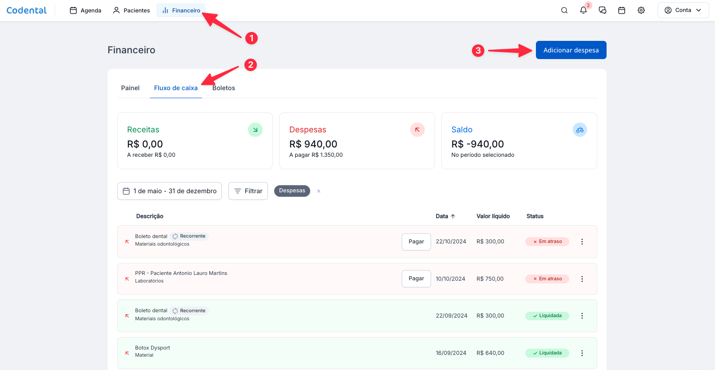The image size is (715, 370).
Task: Open options menu for Botox Dysport row
Action: (582, 353)
